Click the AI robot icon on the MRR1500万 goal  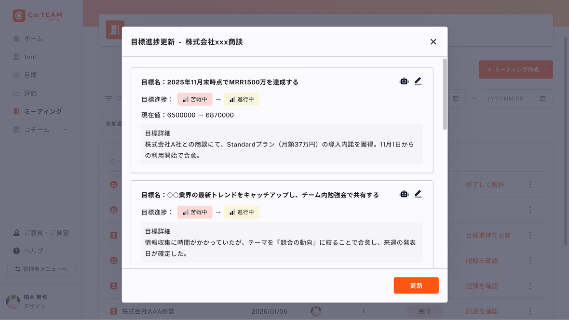(x=404, y=81)
